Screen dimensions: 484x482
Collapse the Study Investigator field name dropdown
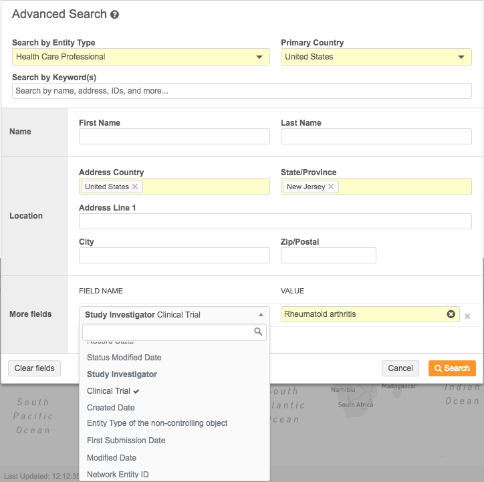click(x=260, y=314)
